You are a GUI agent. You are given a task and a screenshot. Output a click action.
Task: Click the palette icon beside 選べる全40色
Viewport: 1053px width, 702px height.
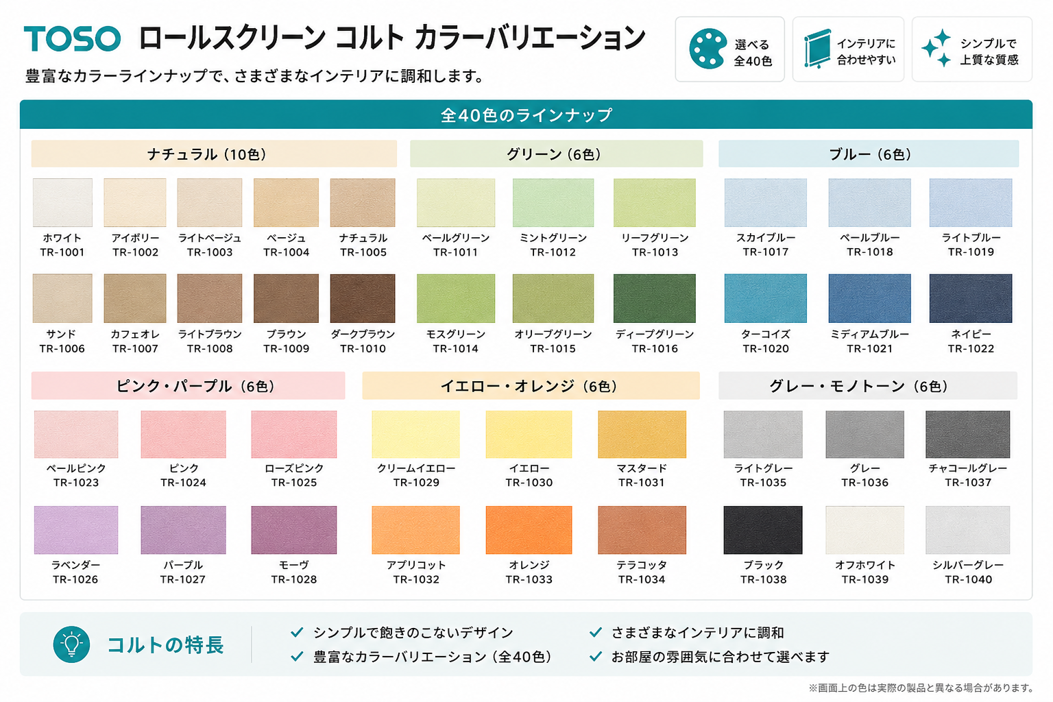click(x=707, y=49)
